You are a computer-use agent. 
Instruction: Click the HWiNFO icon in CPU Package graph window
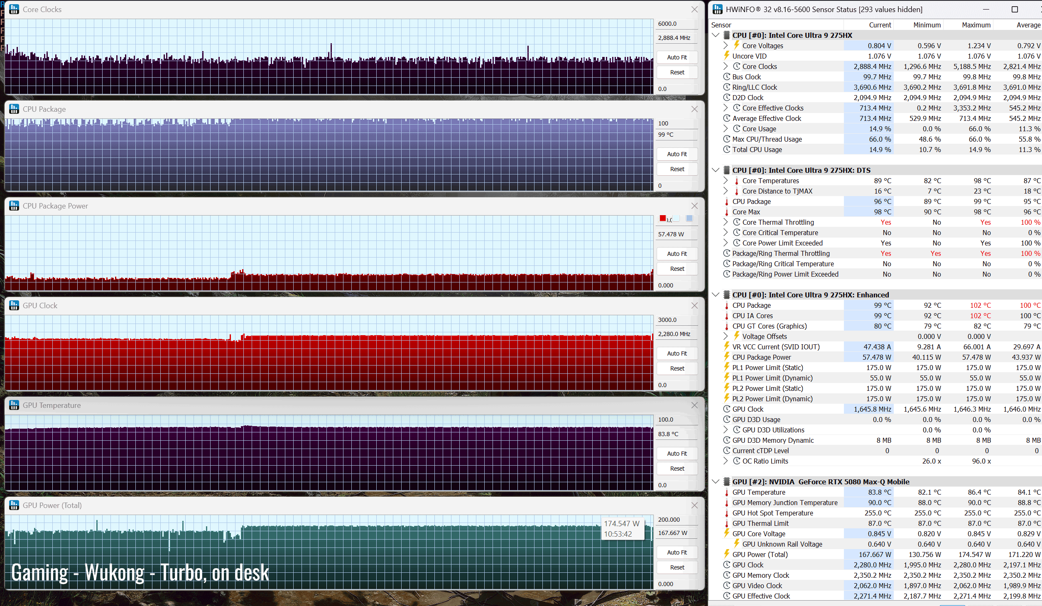coord(14,109)
